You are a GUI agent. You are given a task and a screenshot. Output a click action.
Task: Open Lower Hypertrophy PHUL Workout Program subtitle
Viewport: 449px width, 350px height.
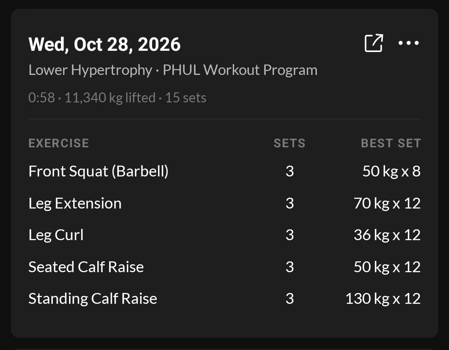[173, 70]
